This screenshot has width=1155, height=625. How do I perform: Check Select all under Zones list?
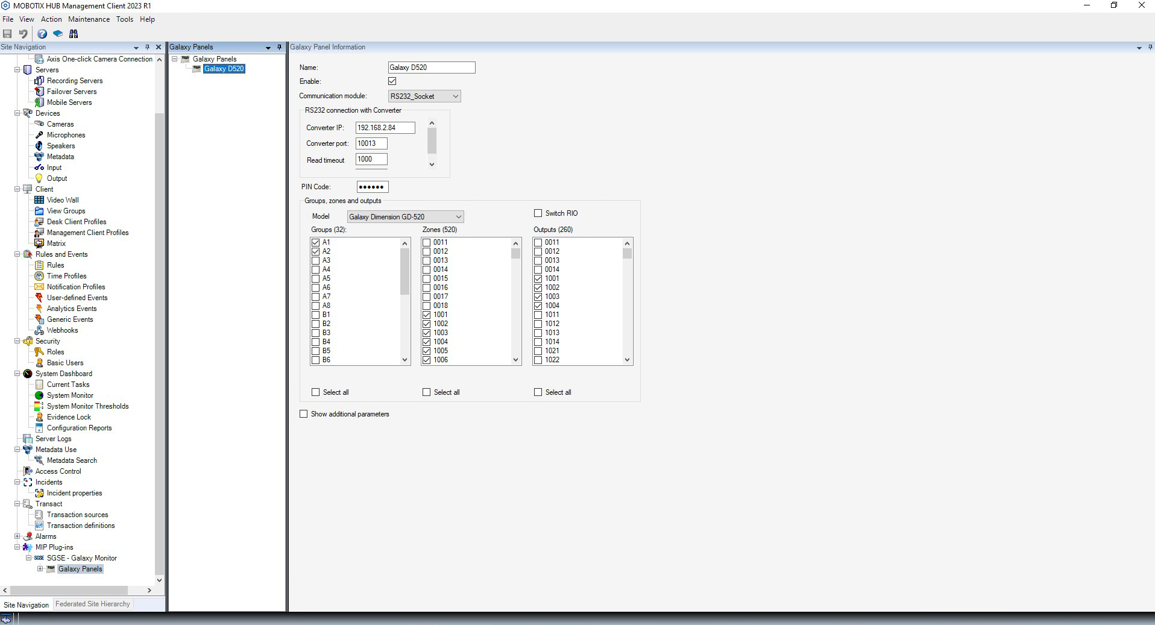427,392
